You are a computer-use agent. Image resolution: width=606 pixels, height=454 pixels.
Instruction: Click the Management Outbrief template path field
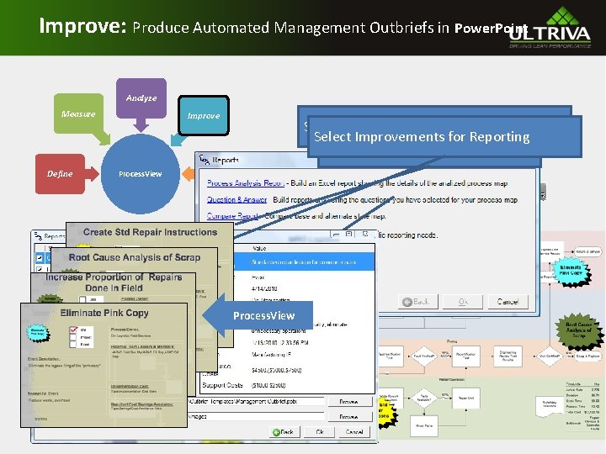pos(256,402)
